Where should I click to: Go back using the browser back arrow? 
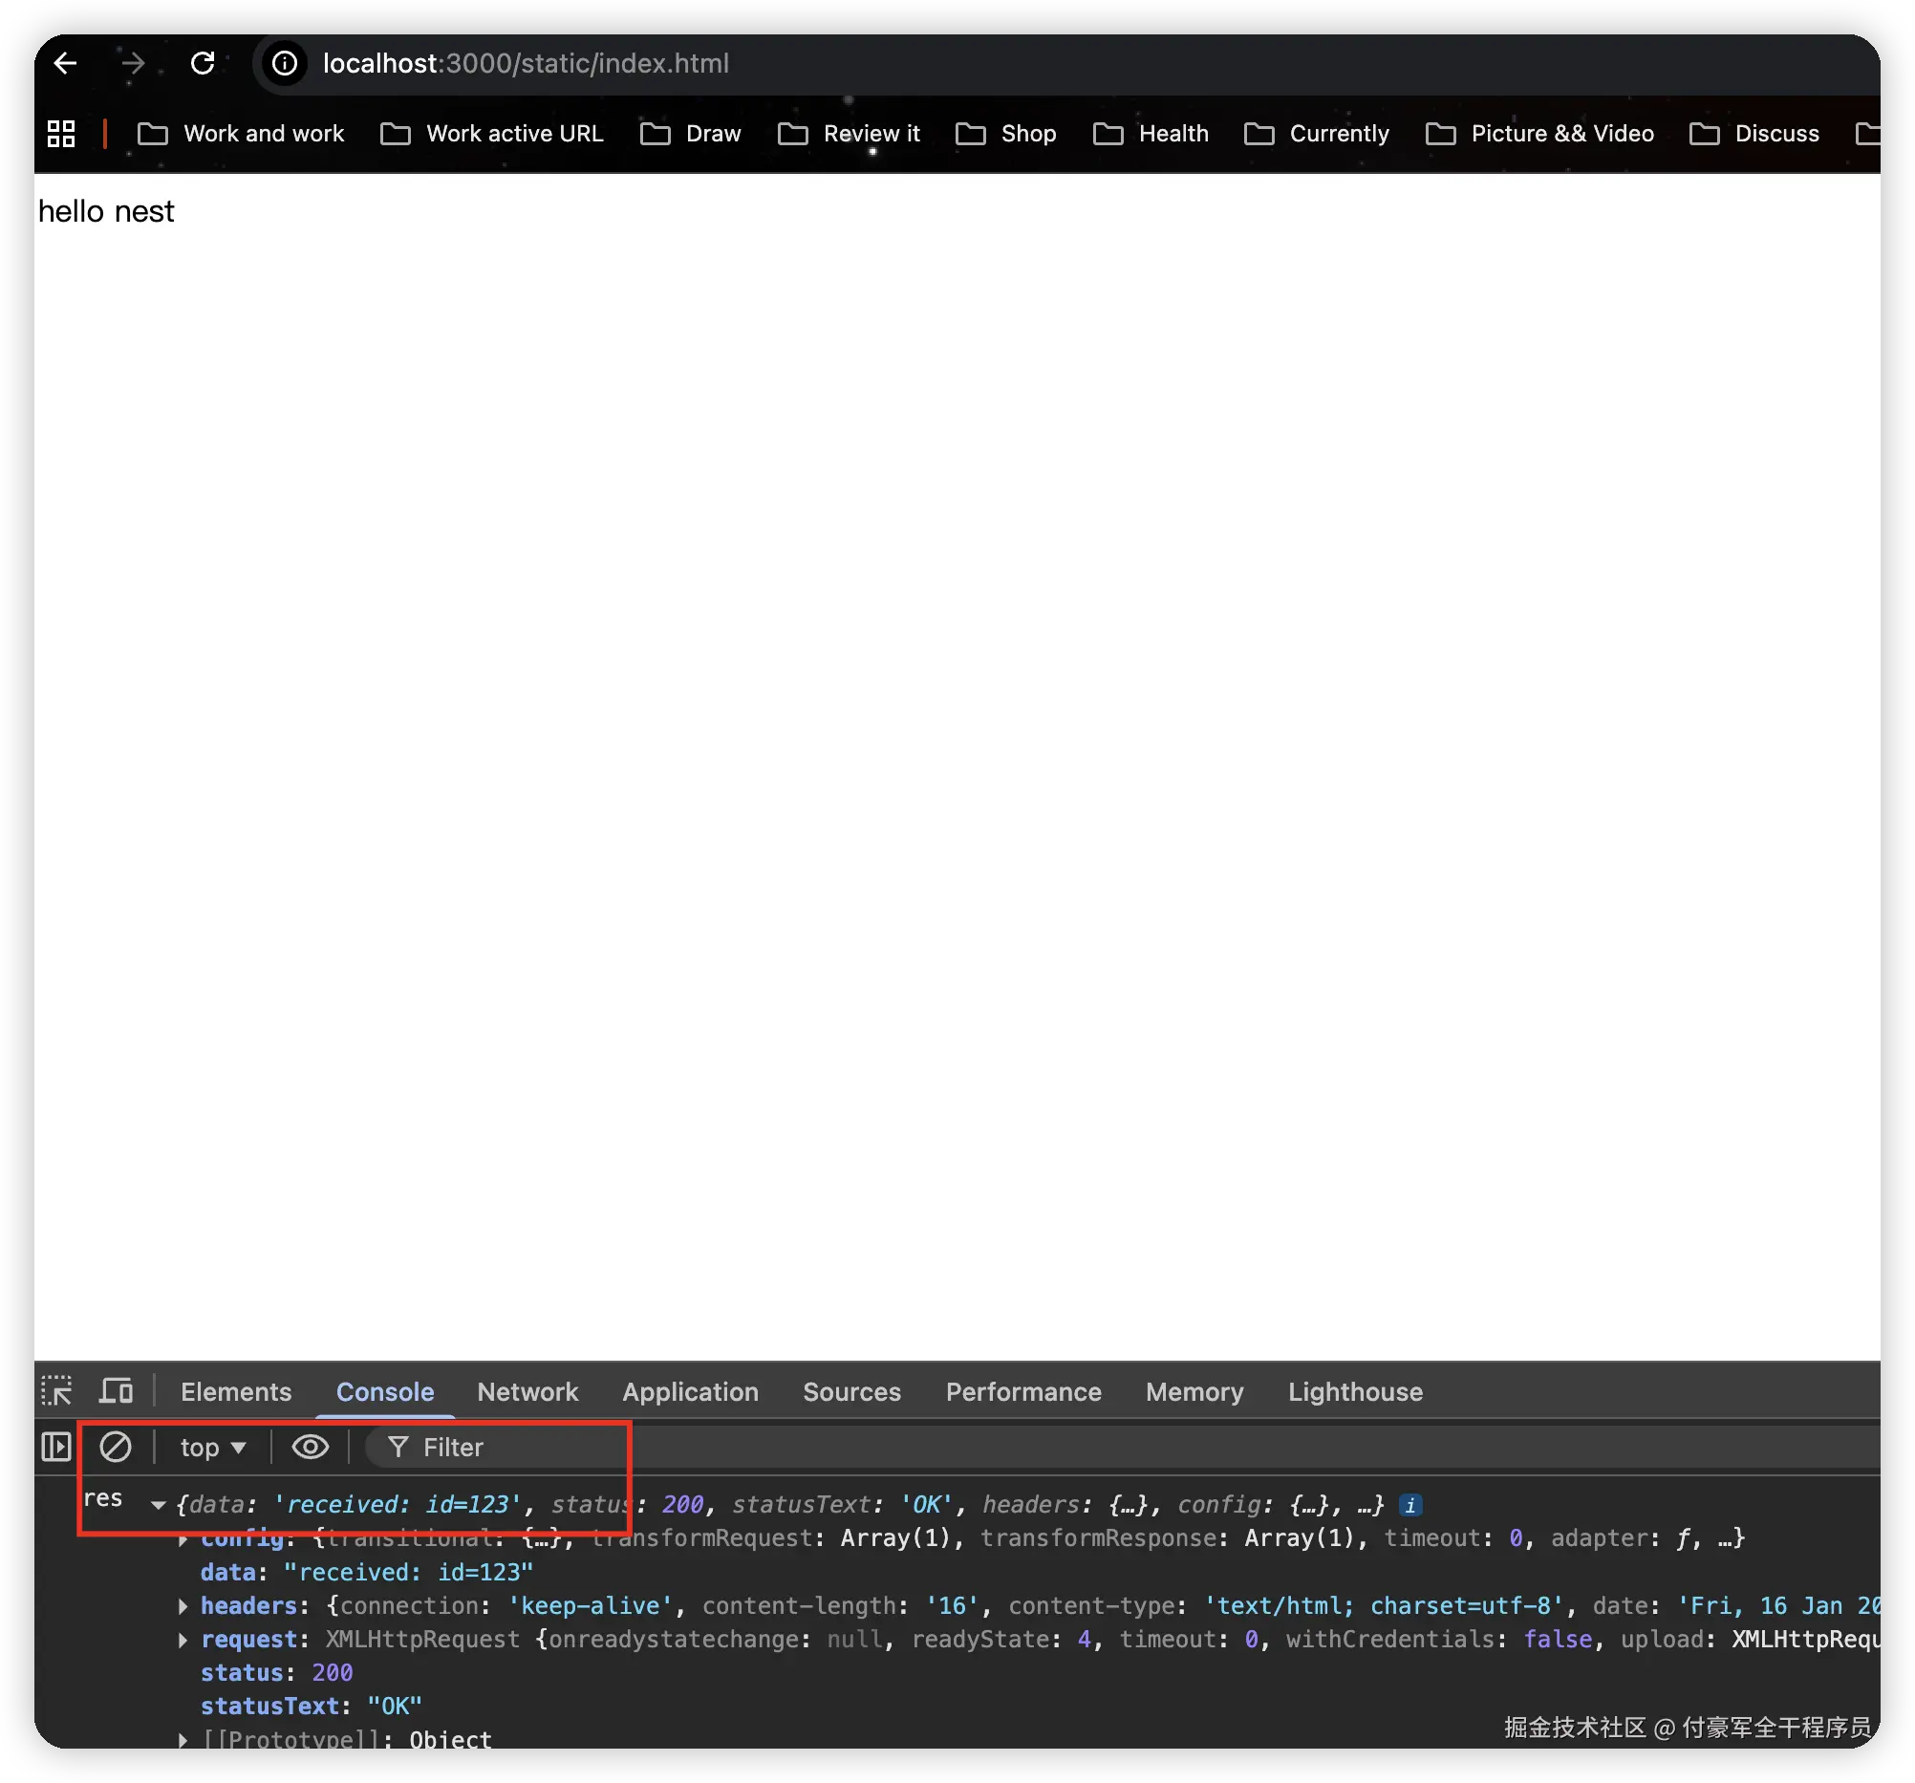pyautogui.click(x=65, y=64)
